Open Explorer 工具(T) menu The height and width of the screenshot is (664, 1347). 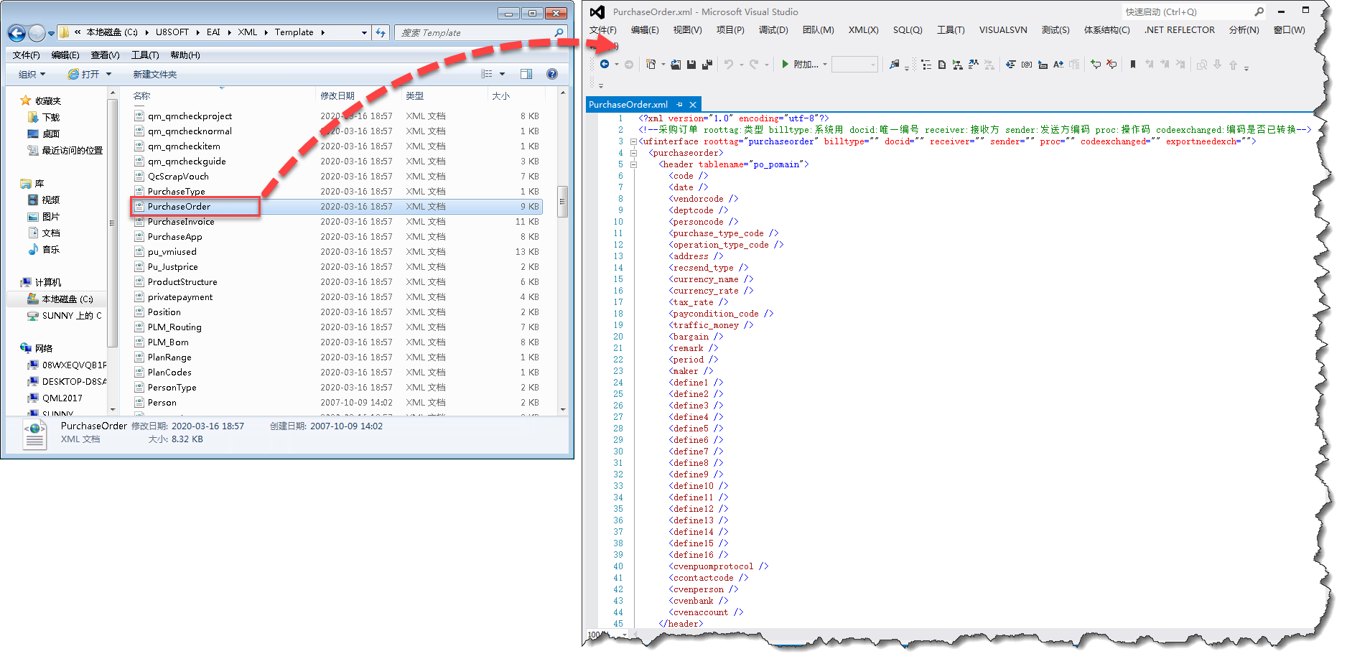(145, 55)
